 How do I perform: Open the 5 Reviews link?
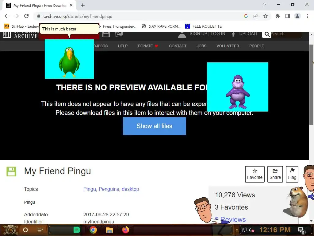(x=230, y=219)
